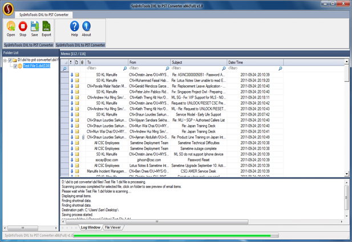Click the down arrow of the email list scrollbar
Viewport: 352px width, 242px height.
pyautogui.click(x=347, y=174)
